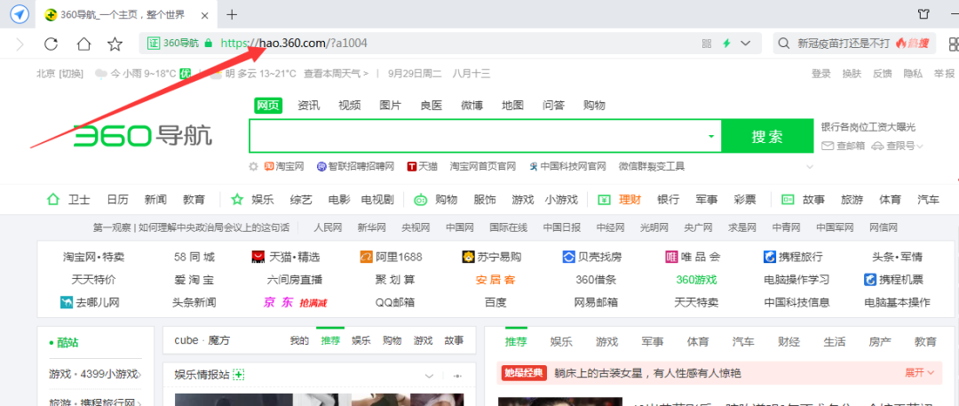The width and height of the screenshot is (959, 406).
Task: Open 贝壳找房 site link
Action: click(593, 257)
